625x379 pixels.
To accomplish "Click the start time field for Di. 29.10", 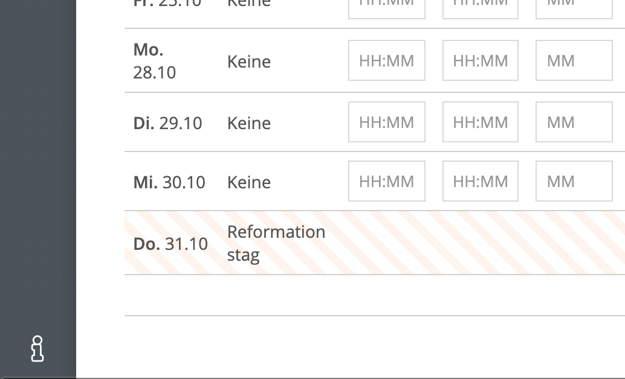I will pyautogui.click(x=386, y=122).
